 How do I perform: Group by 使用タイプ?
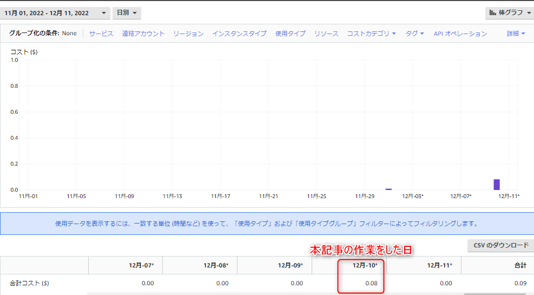click(x=290, y=34)
